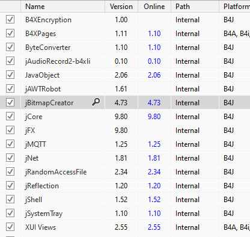Select the B4XEncryption library name
The height and width of the screenshot is (237, 250).
click(48, 20)
